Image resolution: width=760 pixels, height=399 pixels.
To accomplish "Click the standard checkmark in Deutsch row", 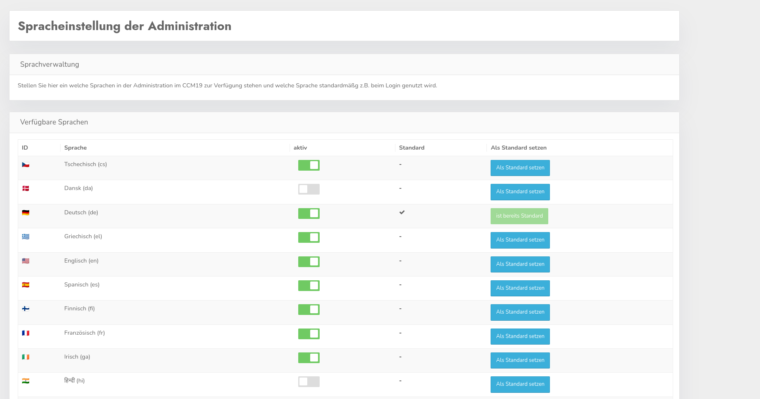I will point(402,212).
